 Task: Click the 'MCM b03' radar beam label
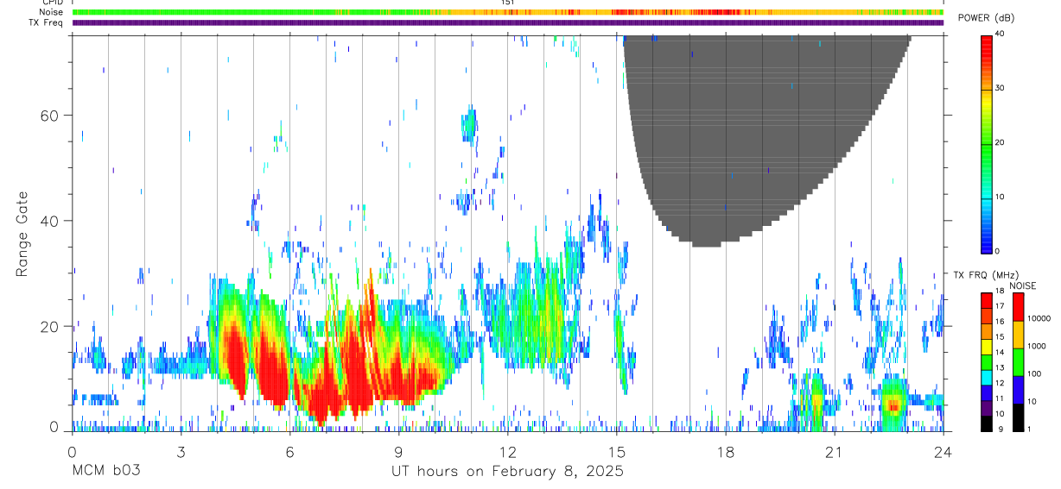[x=105, y=472]
